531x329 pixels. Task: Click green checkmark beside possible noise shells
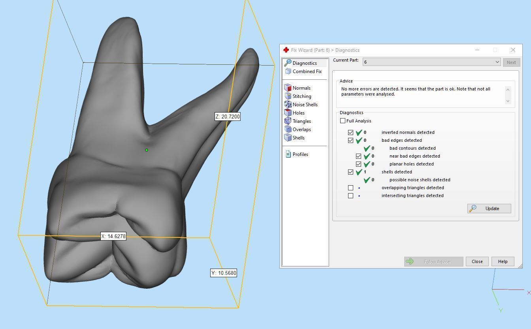tap(367, 180)
